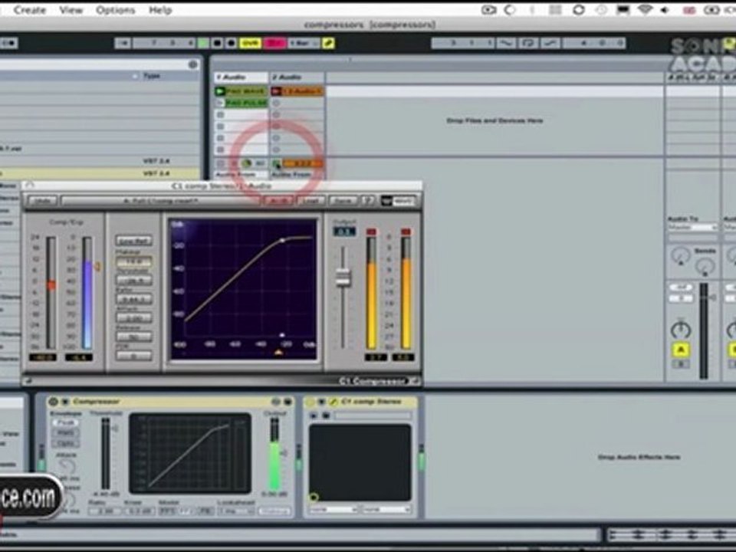Image resolution: width=736 pixels, height=552 pixels.
Task: Click the PDR value field in C1
Action: click(133, 356)
